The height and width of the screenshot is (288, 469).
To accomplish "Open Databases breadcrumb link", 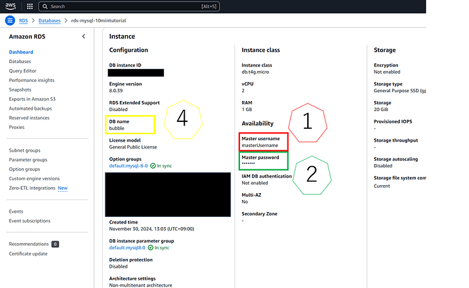I will pos(50,20).
